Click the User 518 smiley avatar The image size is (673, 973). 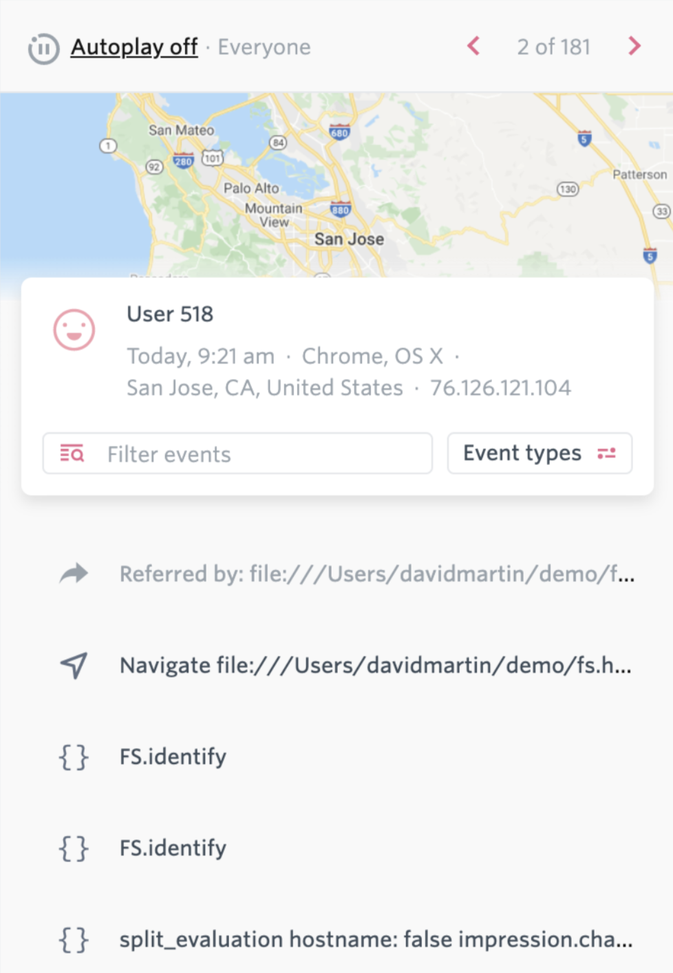74,330
